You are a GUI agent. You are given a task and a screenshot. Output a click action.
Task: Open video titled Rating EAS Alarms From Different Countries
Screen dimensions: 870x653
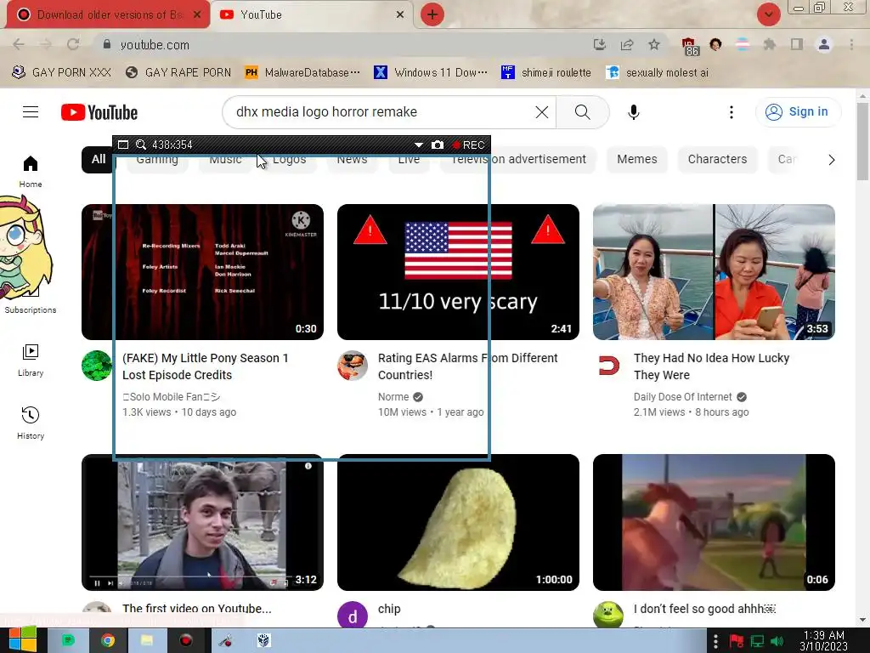click(468, 366)
